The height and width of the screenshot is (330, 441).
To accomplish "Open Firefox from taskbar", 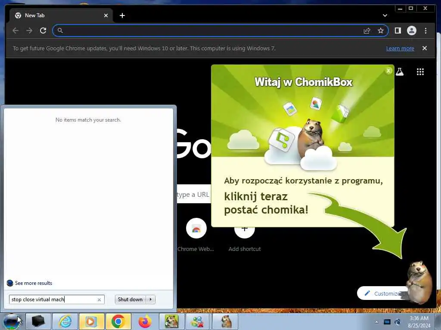I will (145, 321).
